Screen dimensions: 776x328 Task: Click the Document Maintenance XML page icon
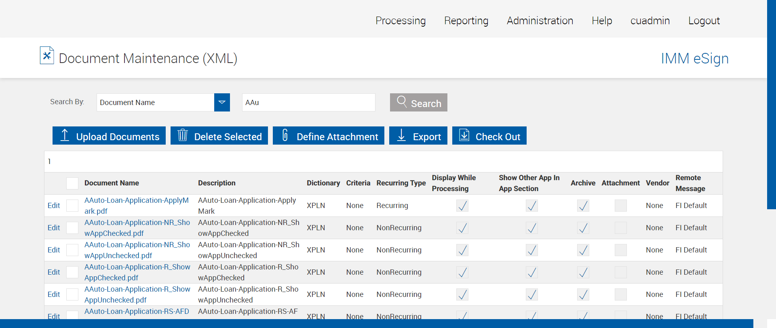(x=47, y=56)
